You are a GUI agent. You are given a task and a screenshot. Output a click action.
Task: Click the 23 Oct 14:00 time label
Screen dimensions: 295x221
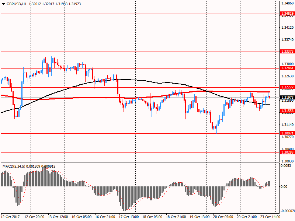click(270, 217)
